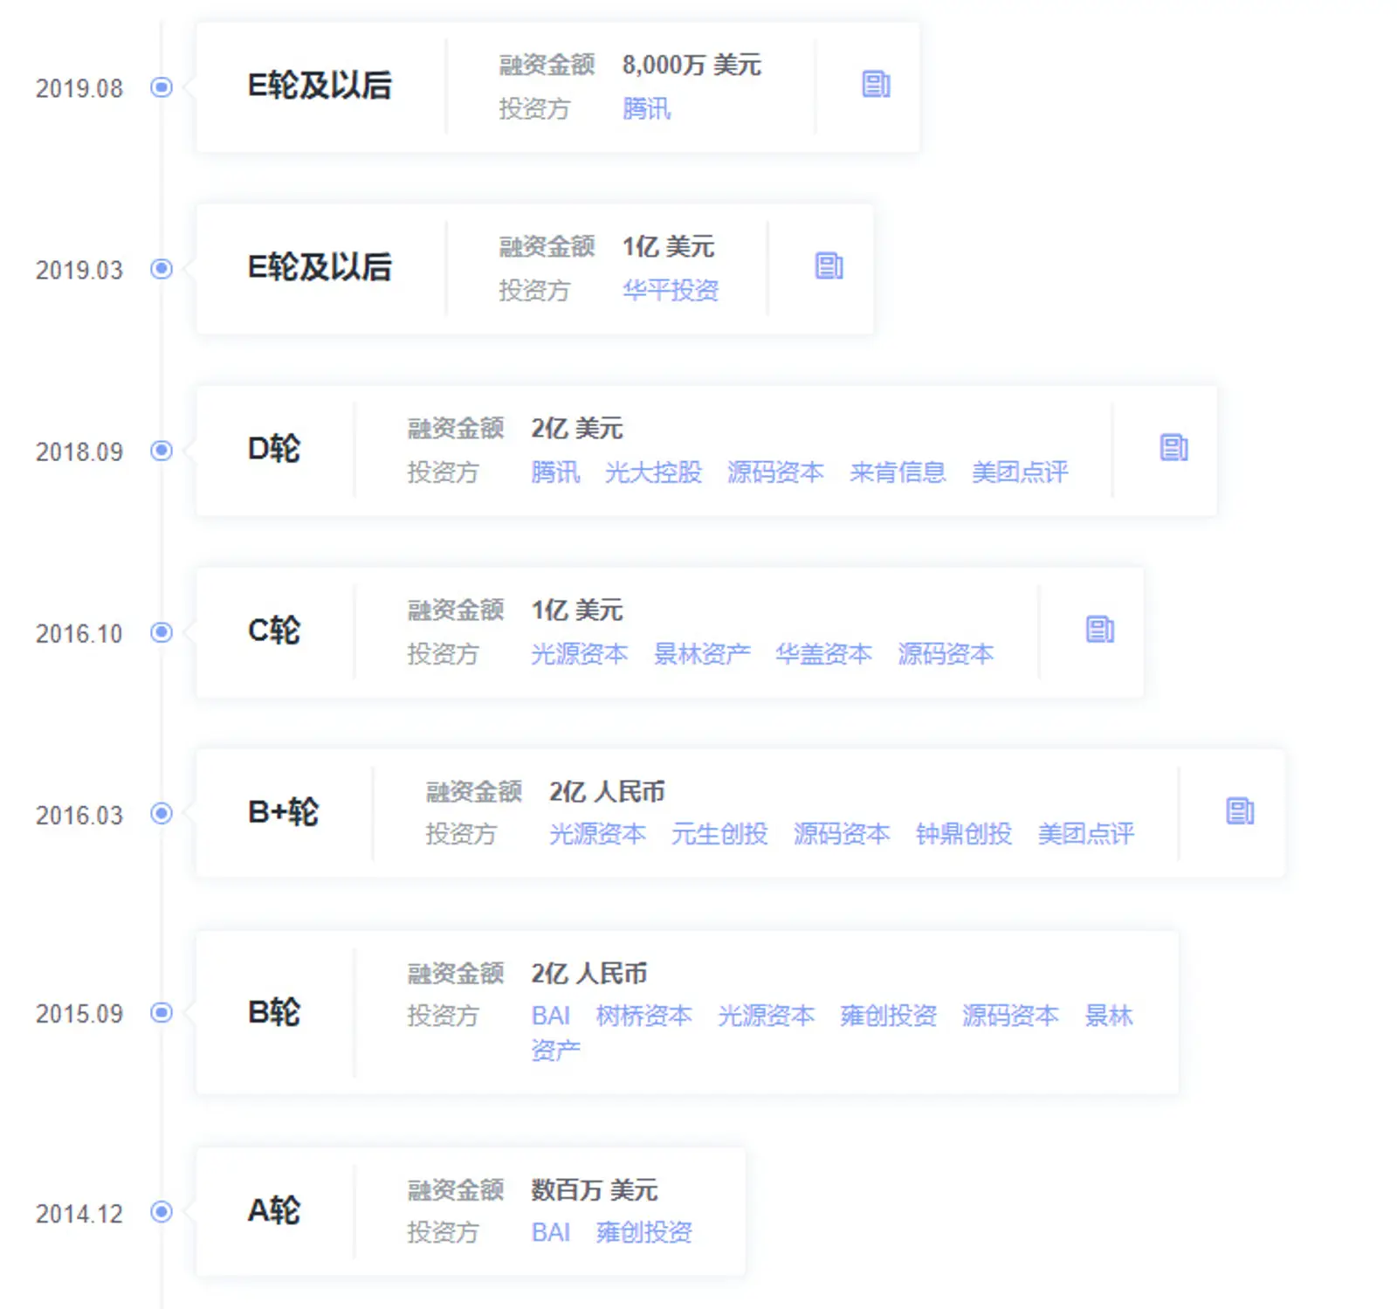Click the 2019.08 date label
The image size is (1397, 1309).
(x=79, y=88)
